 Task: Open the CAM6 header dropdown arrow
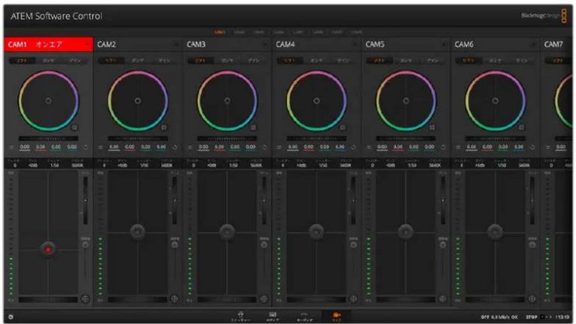(x=533, y=45)
